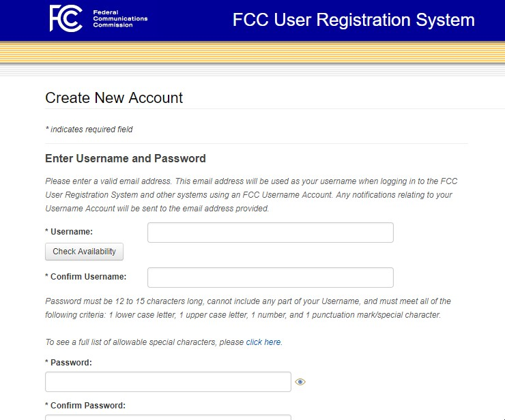Click 'Enter Username and Password' section heading

tap(126, 159)
